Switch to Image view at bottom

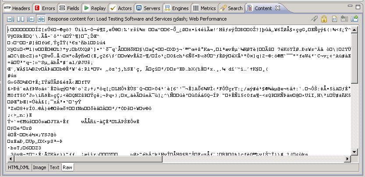pyautogui.click(x=39, y=167)
